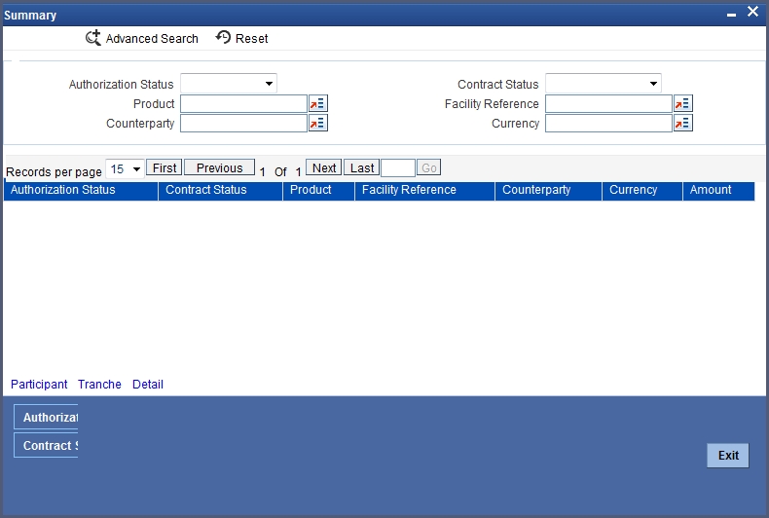
Task: Click the Go button
Action: pos(428,167)
